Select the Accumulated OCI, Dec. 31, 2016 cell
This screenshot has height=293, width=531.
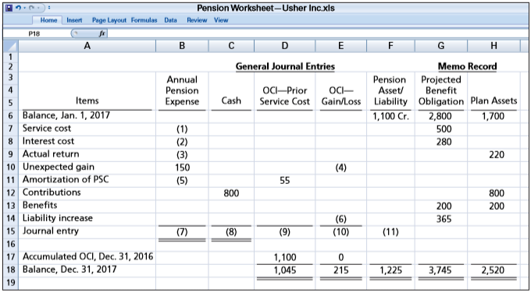pyautogui.click(x=87, y=257)
